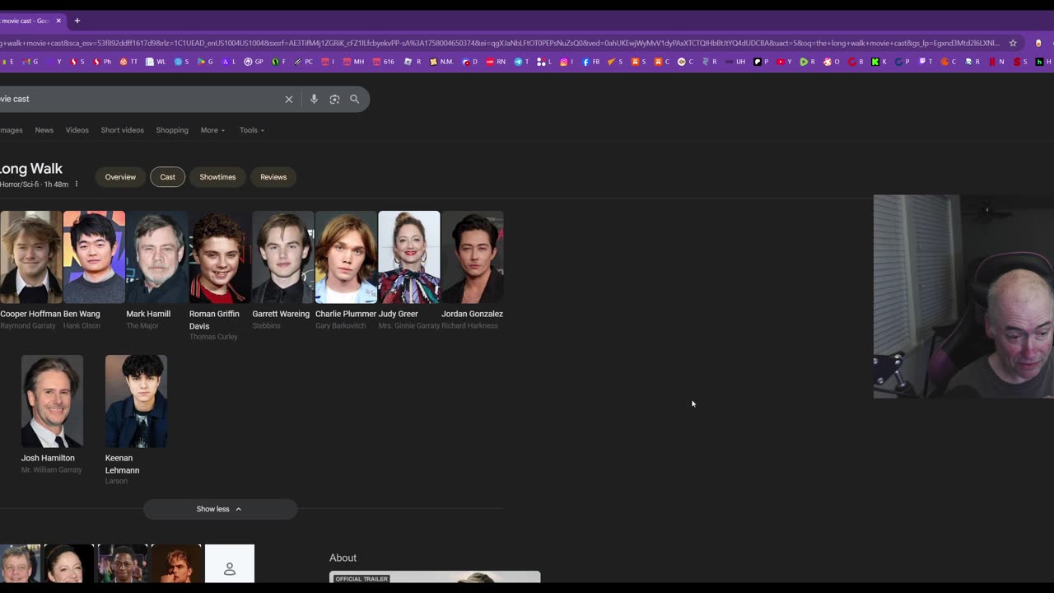Image resolution: width=1054 pixels, height=593 pixels.
Task: Open the Showtimes chip
Action: click(x=217, y=177)
